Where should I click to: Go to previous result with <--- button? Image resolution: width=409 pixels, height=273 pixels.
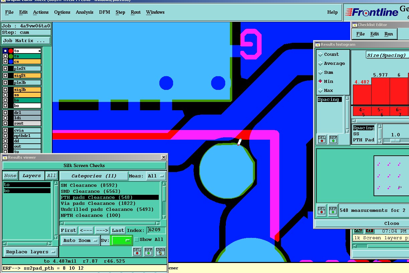point(86,230)
